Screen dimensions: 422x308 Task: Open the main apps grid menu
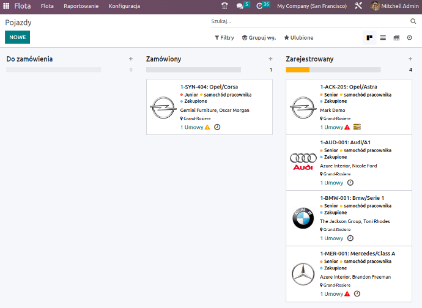coord(6,6)
